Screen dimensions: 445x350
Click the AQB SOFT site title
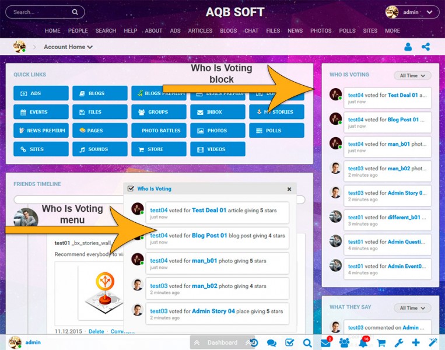235,12
